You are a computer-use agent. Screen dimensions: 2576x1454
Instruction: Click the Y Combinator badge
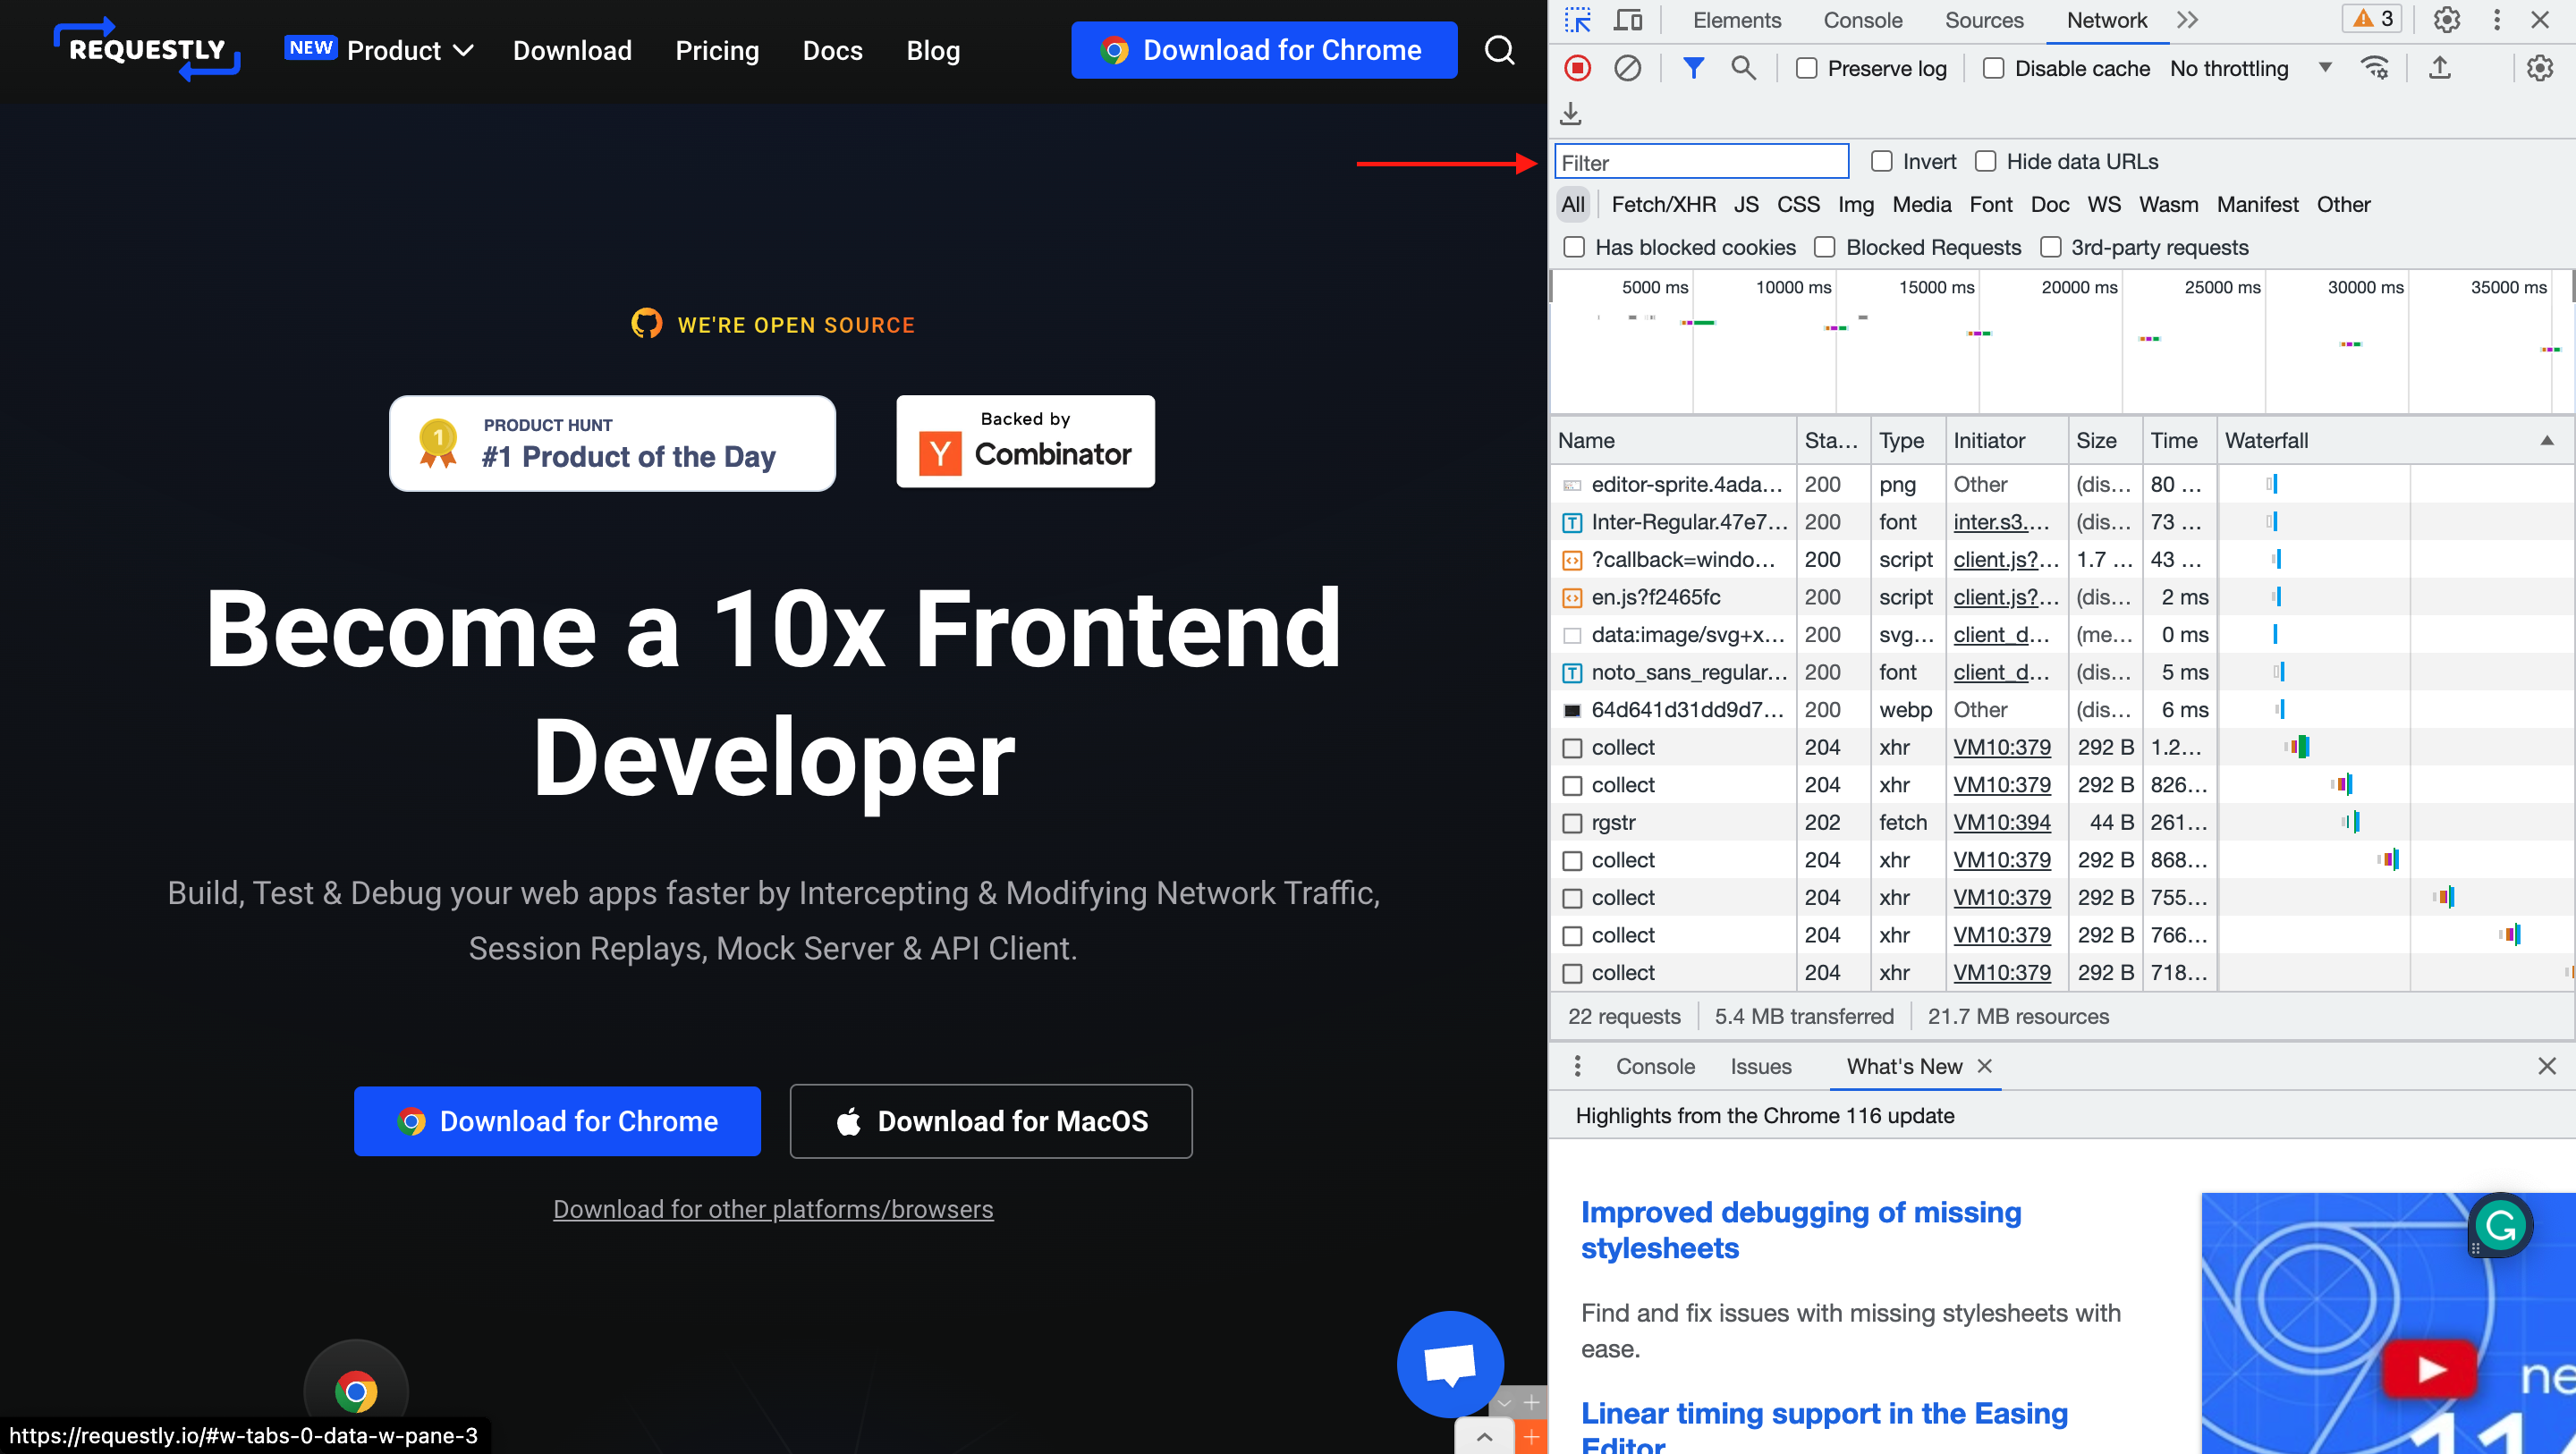1025,441
